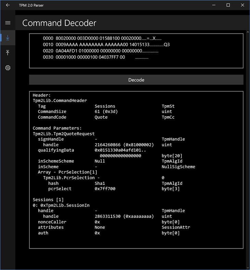250x270 pixels.
Task: Click the pcrSelect 0x7ff700 value
Action: click(x=105, y=189)
